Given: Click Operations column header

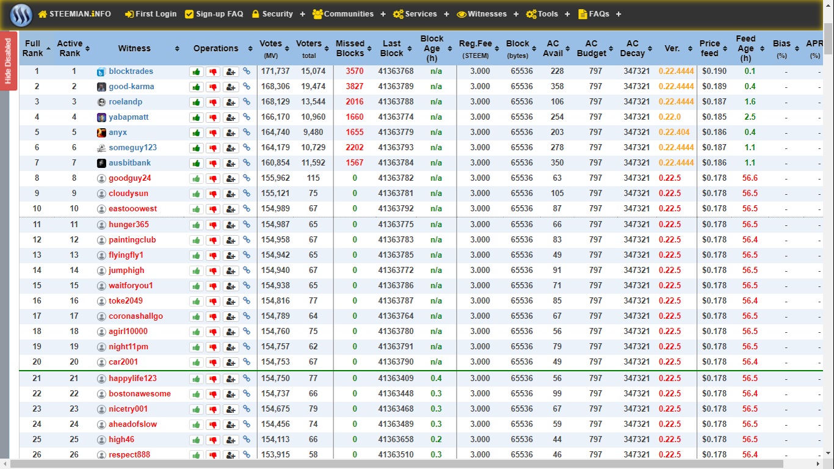Looking at the screenshot, I should pyautogui.click(x=216, y=48).
